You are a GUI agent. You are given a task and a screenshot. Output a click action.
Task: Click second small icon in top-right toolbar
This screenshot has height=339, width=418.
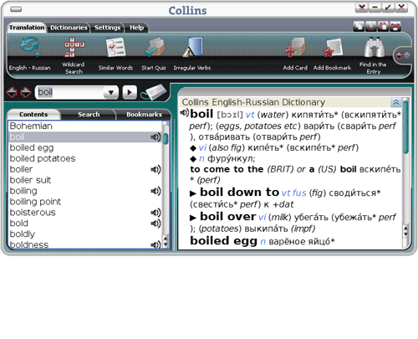371,27
